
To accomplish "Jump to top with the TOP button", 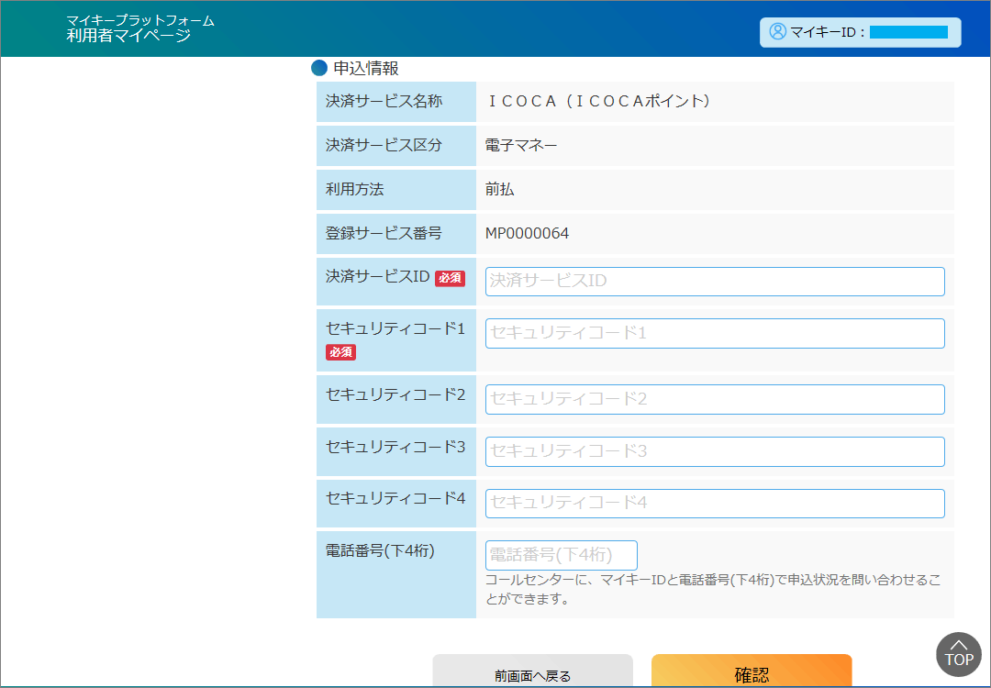I will (x=959, y=654).
